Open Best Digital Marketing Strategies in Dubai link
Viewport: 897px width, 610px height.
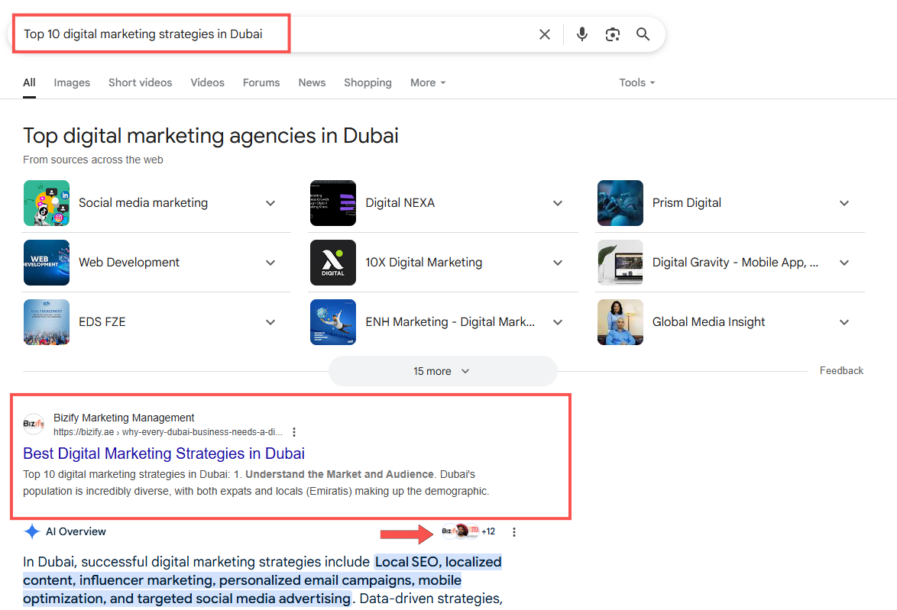(x=164, y=453)
